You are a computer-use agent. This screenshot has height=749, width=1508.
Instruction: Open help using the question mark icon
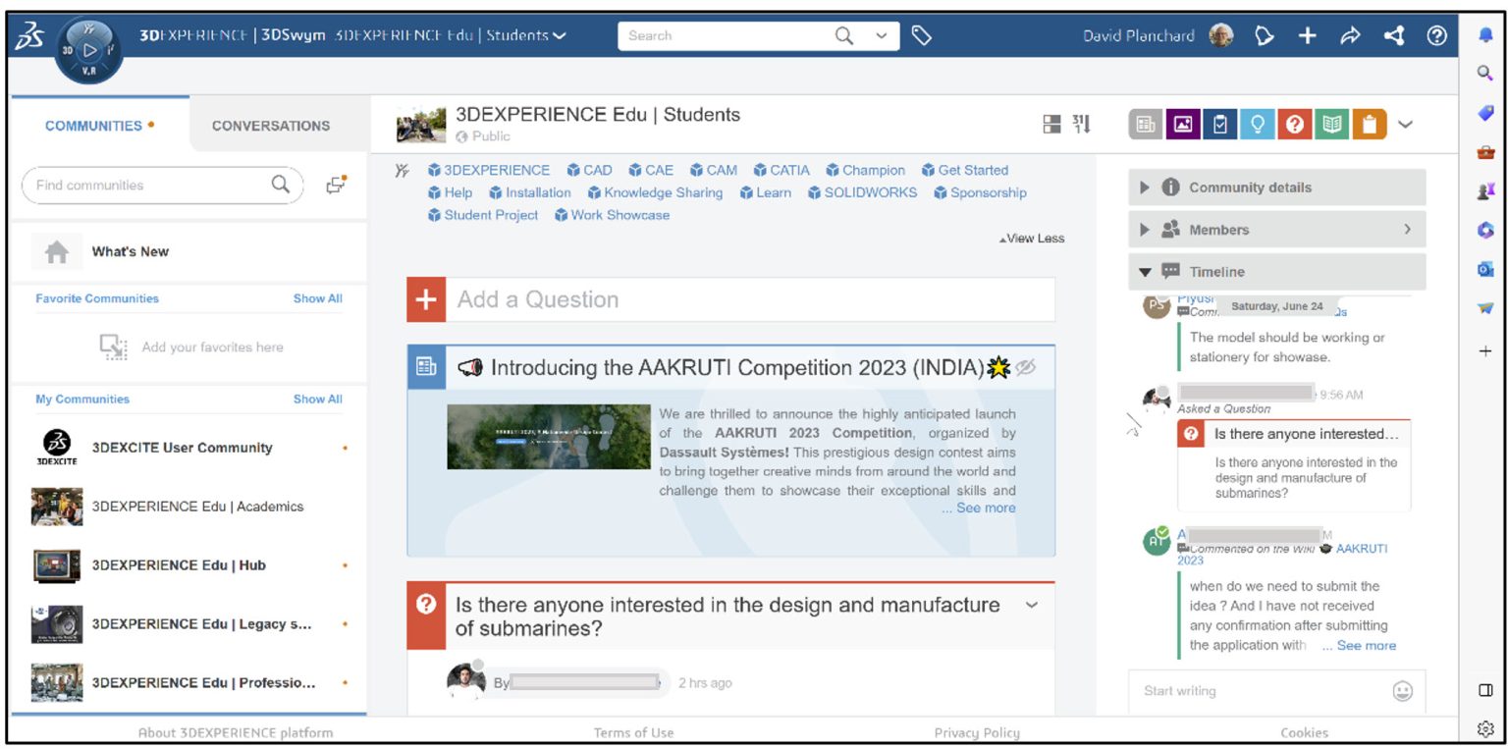pos(1437,35)
